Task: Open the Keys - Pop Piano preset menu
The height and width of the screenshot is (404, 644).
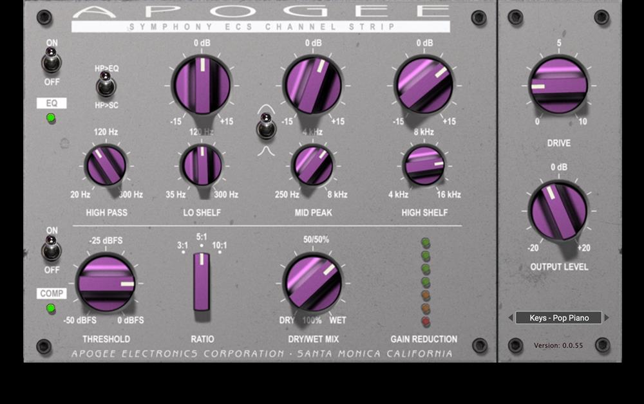Action: click(558, 318)
